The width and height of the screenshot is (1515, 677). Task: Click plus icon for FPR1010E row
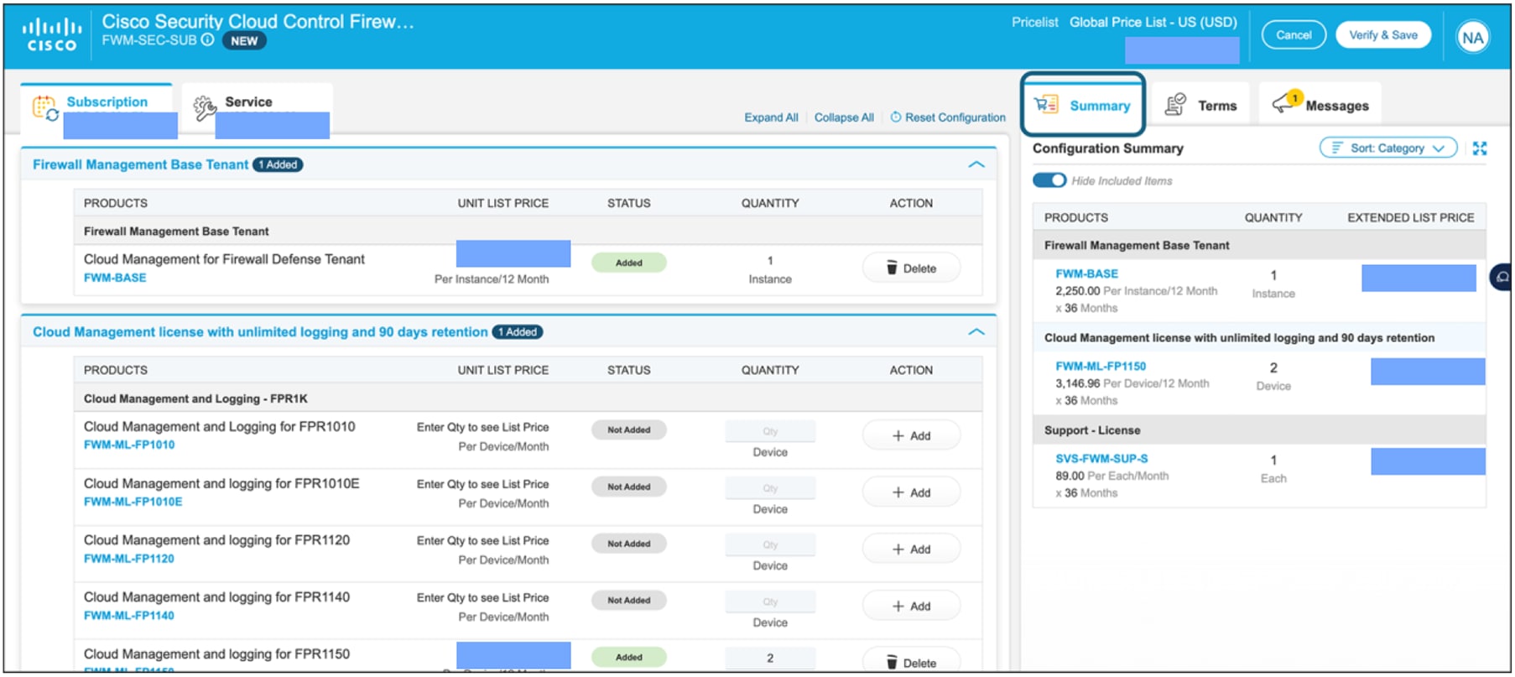tap(898, 493)
